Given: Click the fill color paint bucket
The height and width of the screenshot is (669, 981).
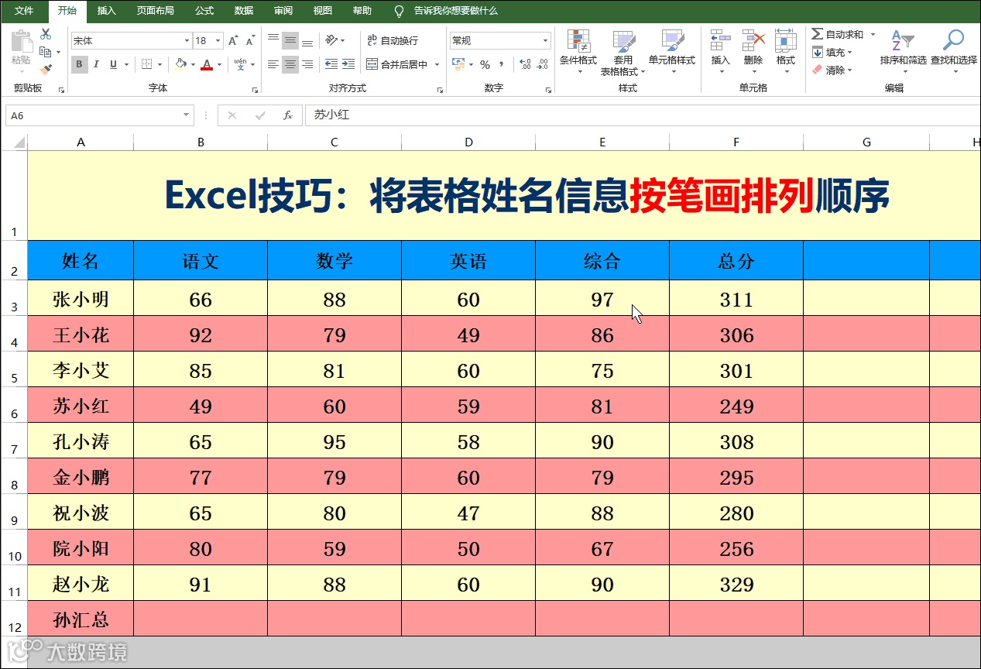Looking at the screenshot, I should pos(180,64).
